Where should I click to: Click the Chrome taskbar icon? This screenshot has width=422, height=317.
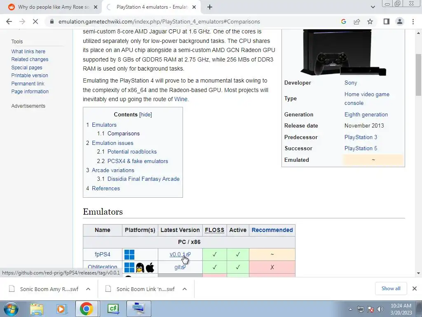(x=87, y=309)
